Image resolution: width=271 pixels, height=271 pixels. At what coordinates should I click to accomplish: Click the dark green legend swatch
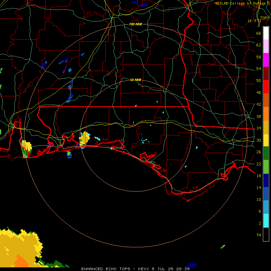266,153
